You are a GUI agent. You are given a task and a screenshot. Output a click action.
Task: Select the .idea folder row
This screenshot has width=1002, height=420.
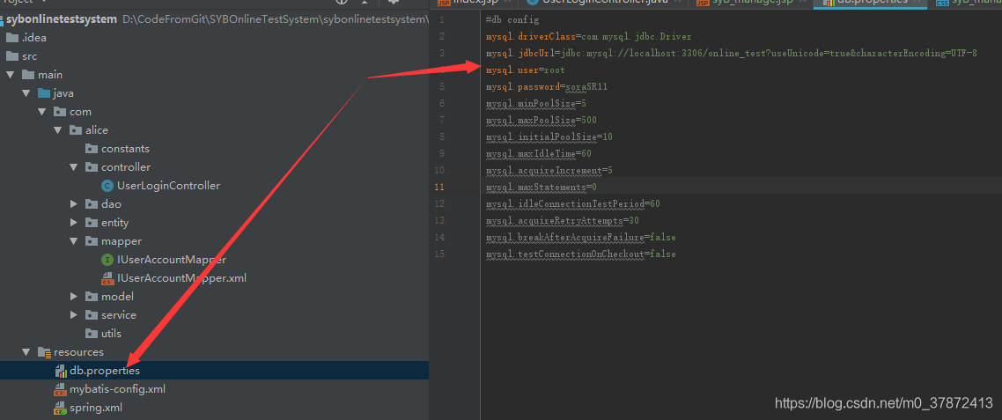pos(214,38)
